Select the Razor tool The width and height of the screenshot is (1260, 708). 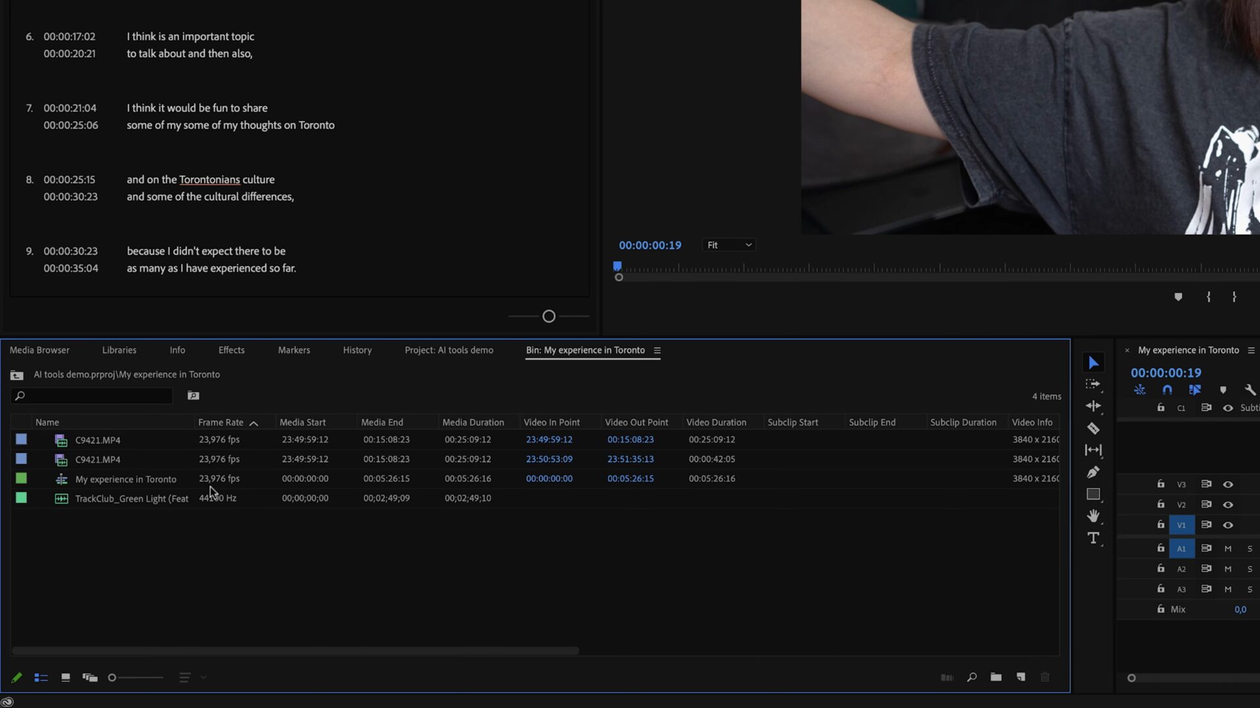coord(1093,428)
